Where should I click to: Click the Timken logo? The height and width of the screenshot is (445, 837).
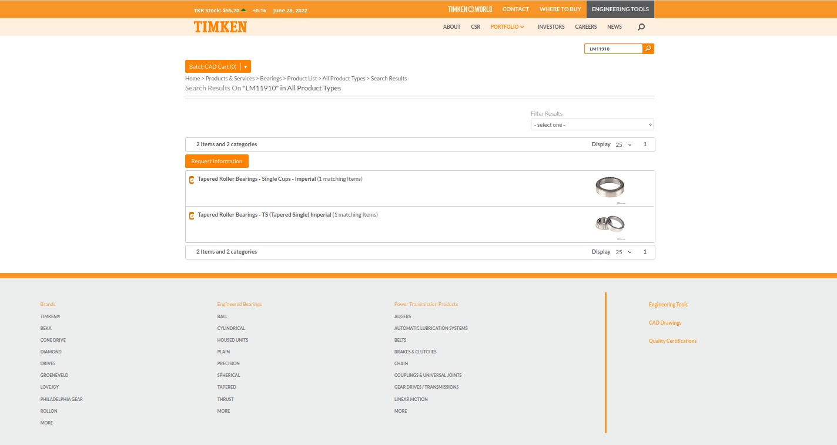pyautogui.click(x=220, y=27)
